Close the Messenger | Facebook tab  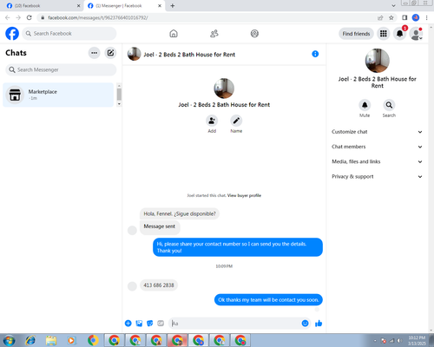(160, 6)
